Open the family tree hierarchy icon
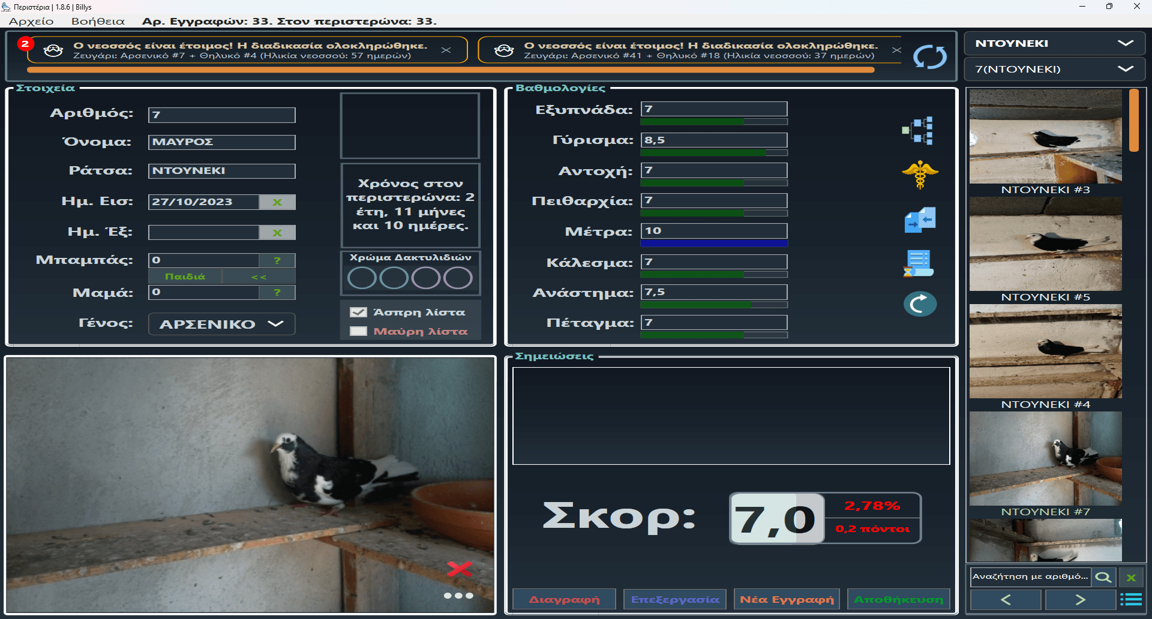1152x619 pixels. pos(918,131)
